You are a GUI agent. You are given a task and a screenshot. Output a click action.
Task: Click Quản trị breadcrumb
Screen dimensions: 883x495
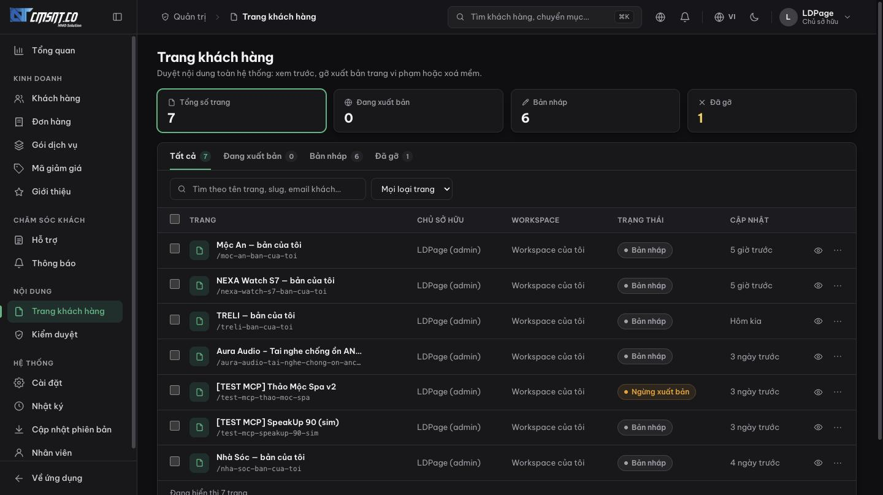[183, 17]
